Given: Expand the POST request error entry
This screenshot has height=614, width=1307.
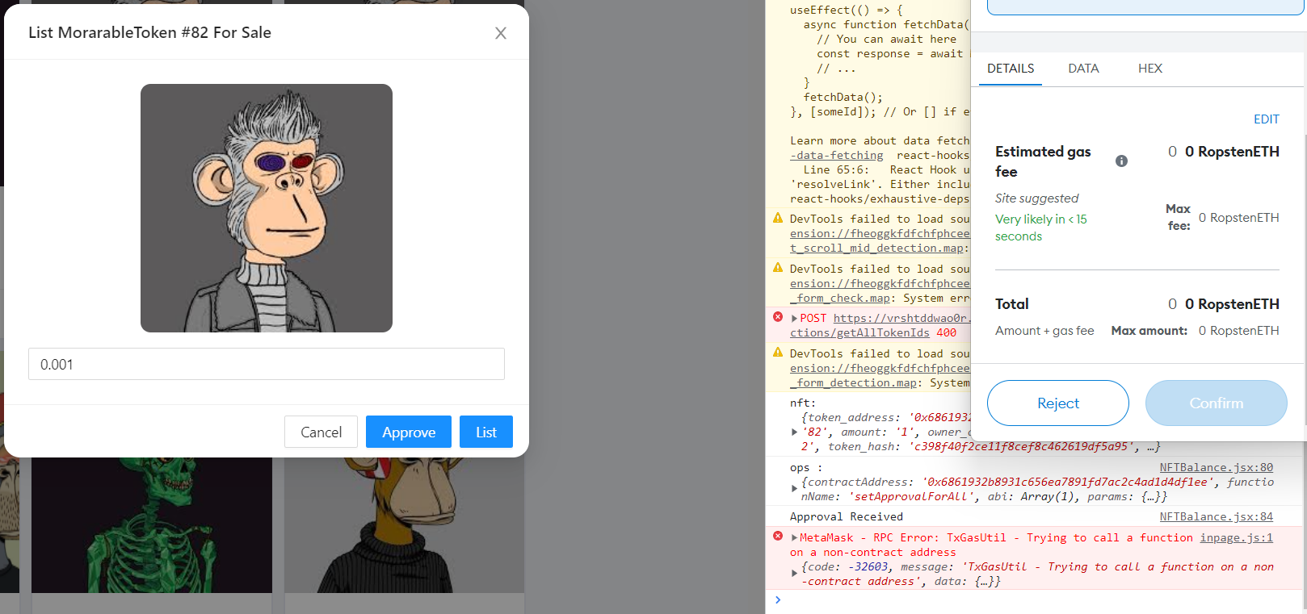Looking at the screenshot, I should pos(794,319).
